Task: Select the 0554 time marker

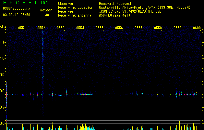Action: [x=80, y=28]
